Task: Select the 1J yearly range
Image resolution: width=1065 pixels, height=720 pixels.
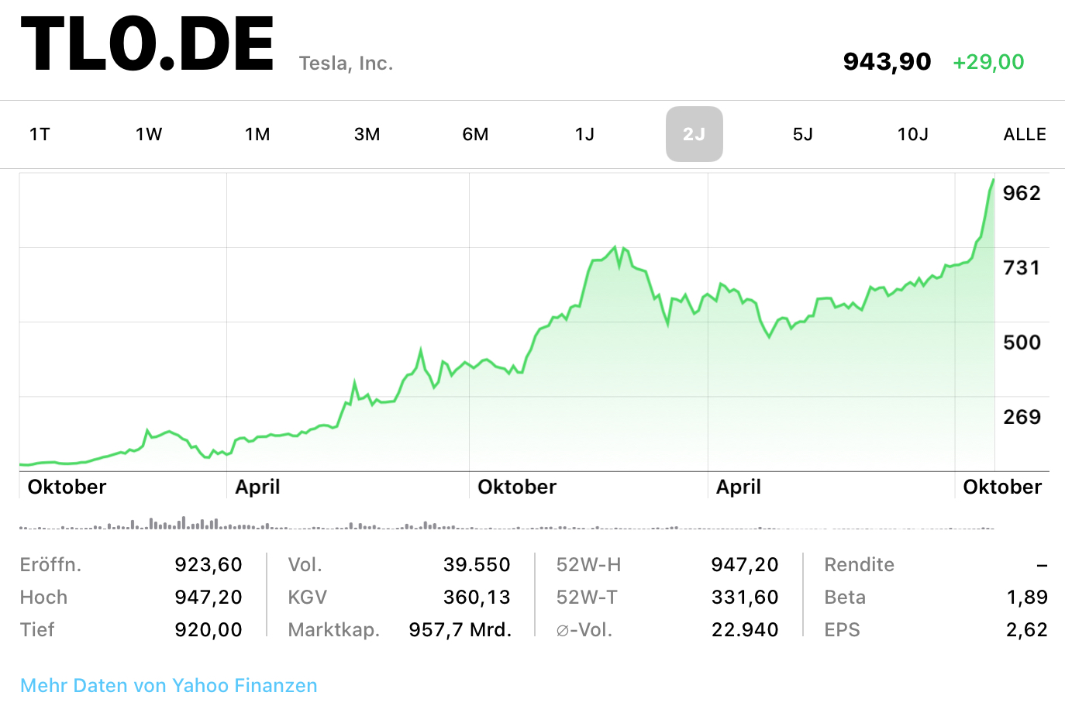Action: [x=584, y=134]
